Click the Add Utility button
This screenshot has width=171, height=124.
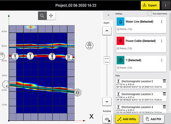127,119
